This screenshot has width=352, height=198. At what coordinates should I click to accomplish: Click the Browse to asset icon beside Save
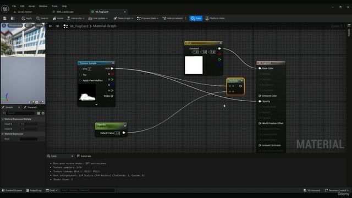(x=13, y=18)
